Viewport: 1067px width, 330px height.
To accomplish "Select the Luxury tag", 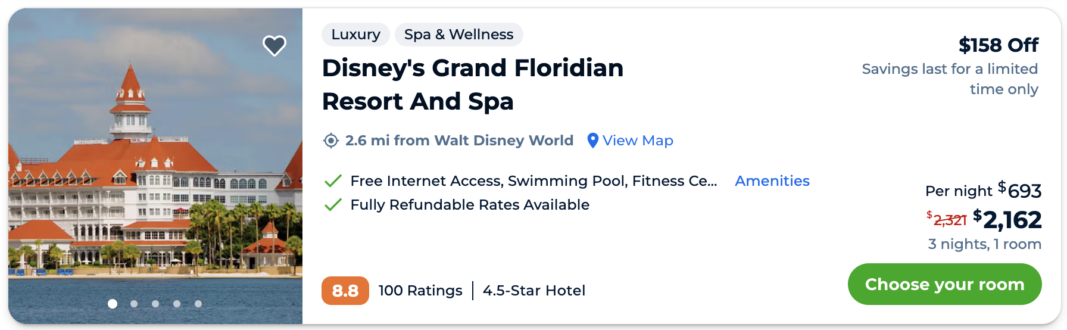I will click(x=355, y=35).
